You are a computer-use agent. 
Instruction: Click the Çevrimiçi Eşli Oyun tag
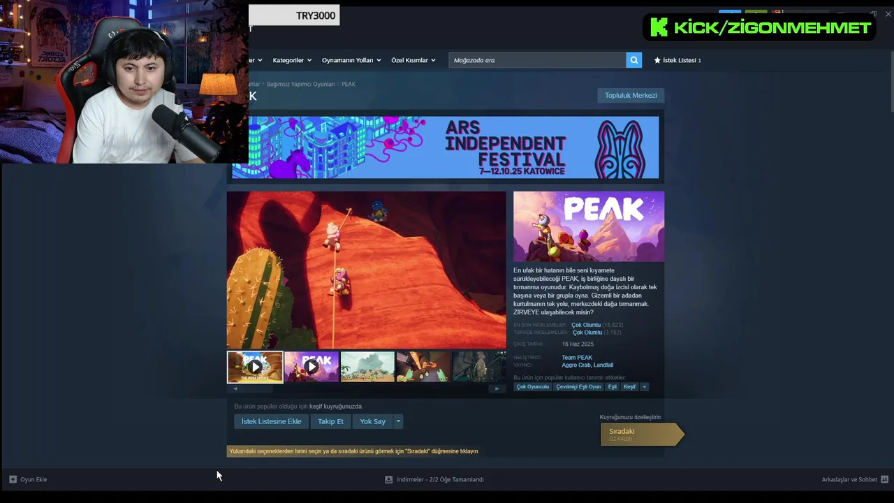(578, 386)
